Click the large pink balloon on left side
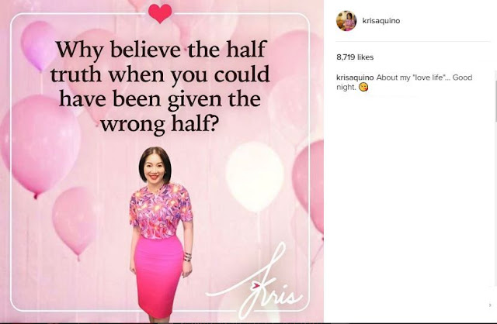Viewport: 497px width, 324px height. click(40, 146)
